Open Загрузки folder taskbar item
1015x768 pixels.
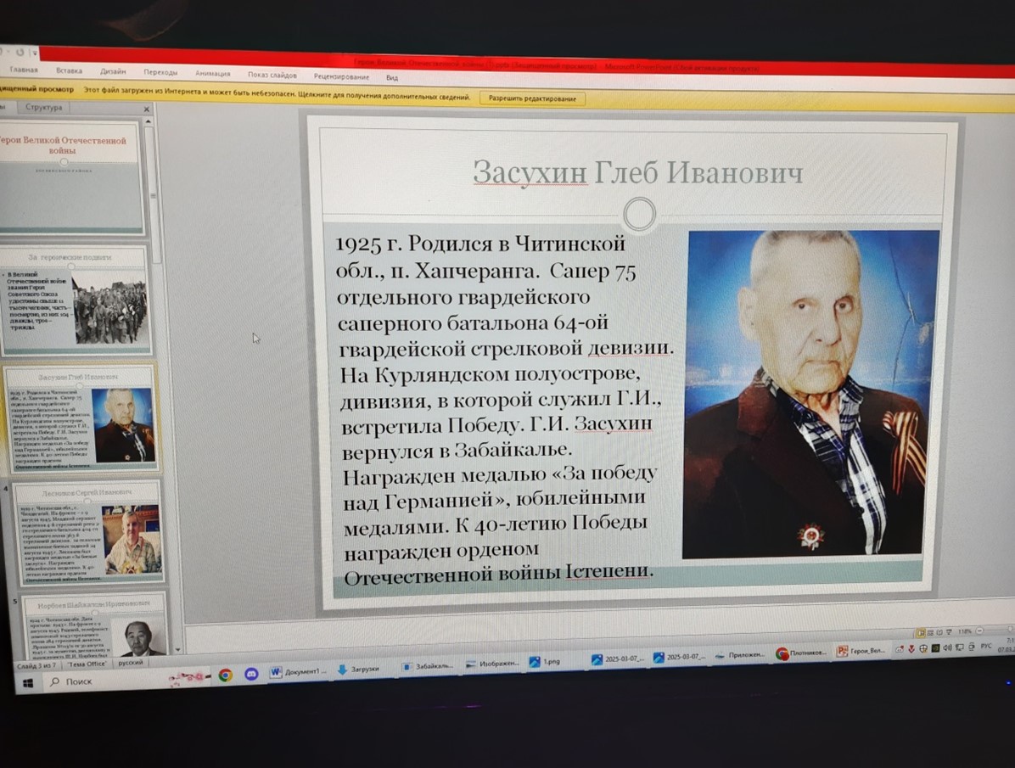(359, 670)
